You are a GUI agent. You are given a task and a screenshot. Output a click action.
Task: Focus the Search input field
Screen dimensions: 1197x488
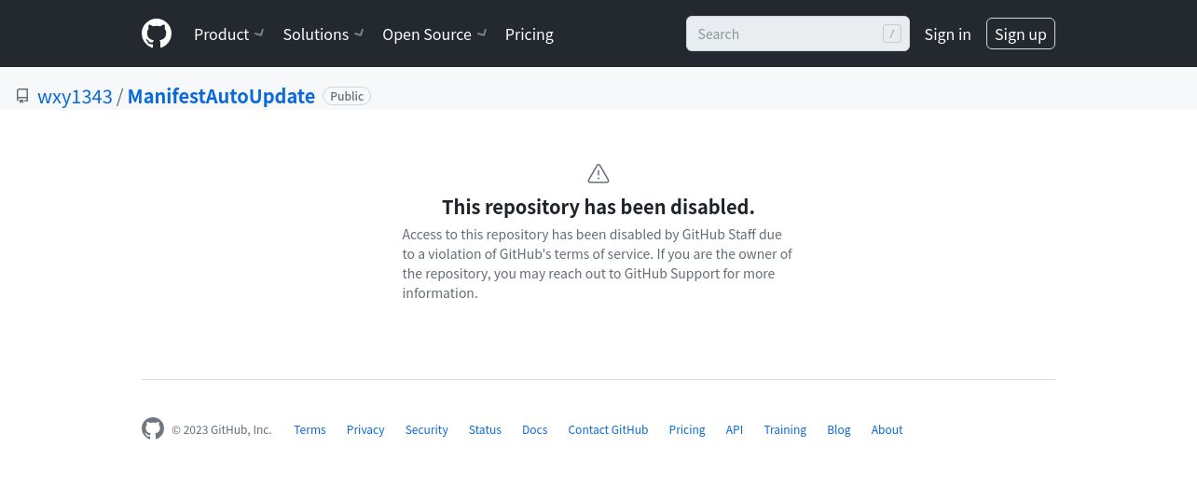(798, 34)
